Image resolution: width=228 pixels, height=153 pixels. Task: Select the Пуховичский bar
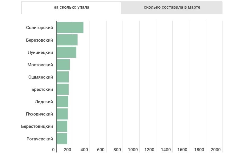pos(62,114)
